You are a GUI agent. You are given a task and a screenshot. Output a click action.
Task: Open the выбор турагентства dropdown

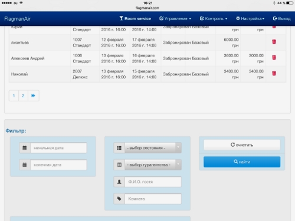tap(153, 165)
